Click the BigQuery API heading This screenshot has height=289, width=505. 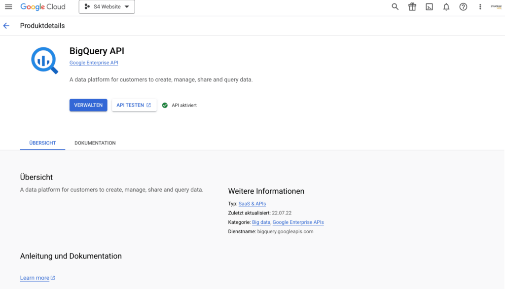click(97, 51)
